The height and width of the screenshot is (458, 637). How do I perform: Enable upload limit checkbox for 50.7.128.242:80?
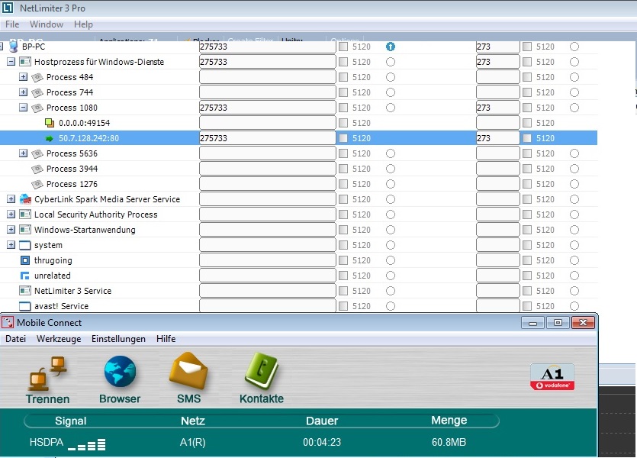click(527, 138)
